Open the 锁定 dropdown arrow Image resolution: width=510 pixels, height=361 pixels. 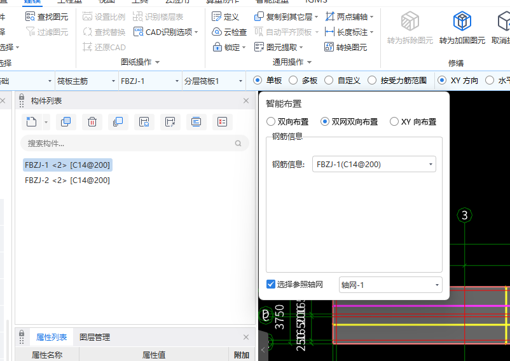pyautogui.click(x=244, y=48)
